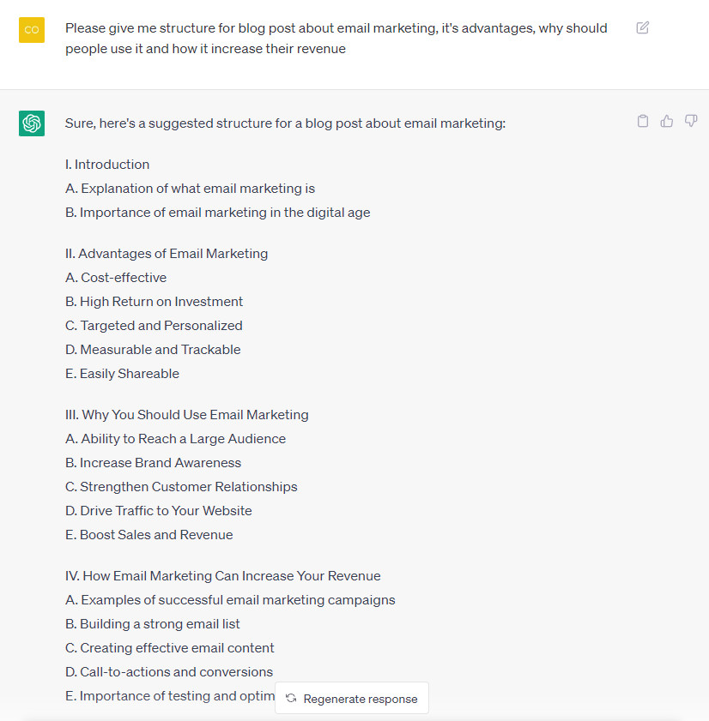709x721 pixels.
Task: Click the "C. Strengthen Customer Relationships" line
Action: tap(181, 487)
